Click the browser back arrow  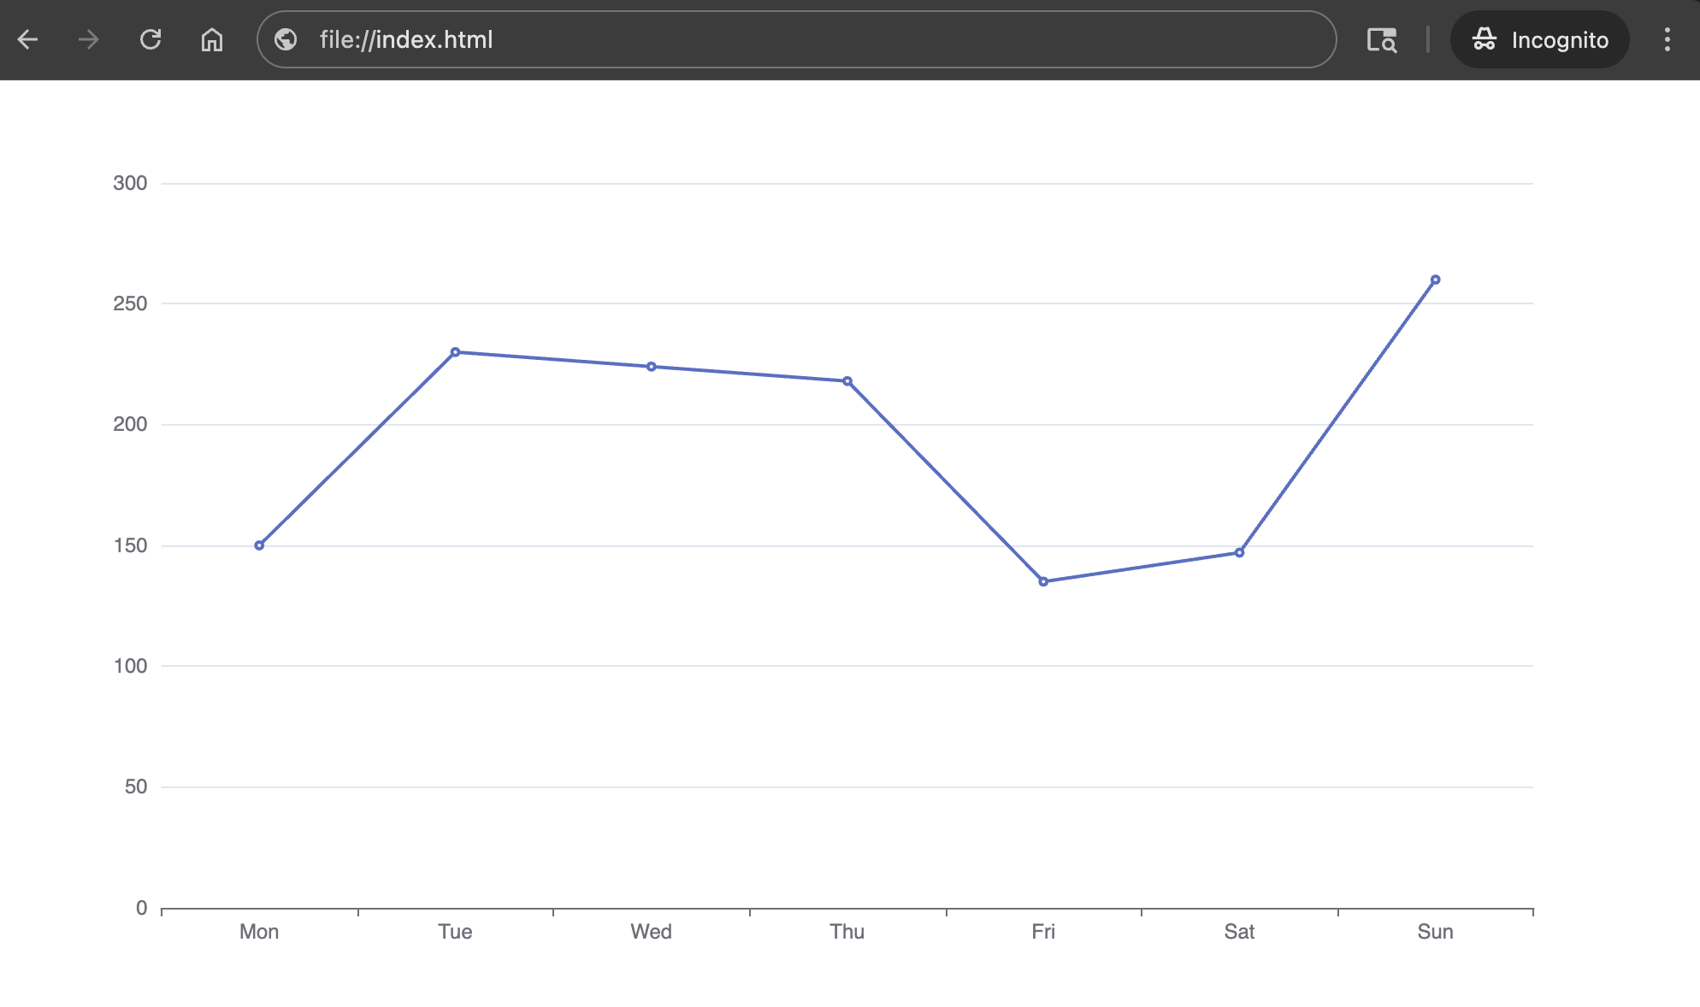(29, 39)
